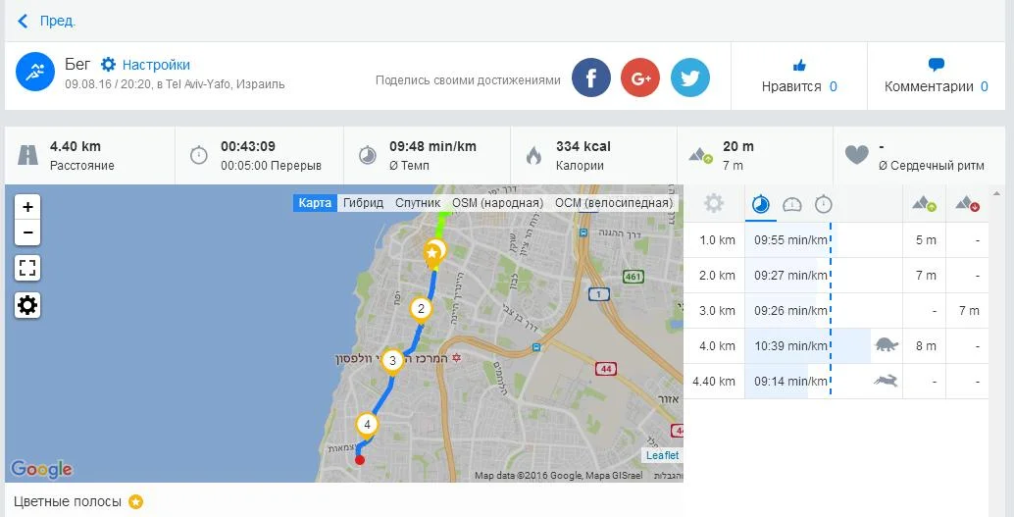Click the Google logo on the map
Image resolution: width=1014 pixels, height=517 pixels.
41,469
